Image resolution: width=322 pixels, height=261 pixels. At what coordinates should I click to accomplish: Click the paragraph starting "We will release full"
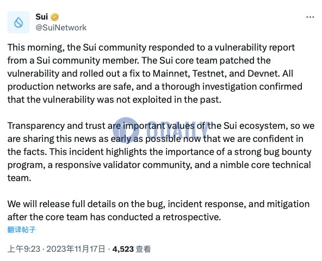click(x=158, y=210)
